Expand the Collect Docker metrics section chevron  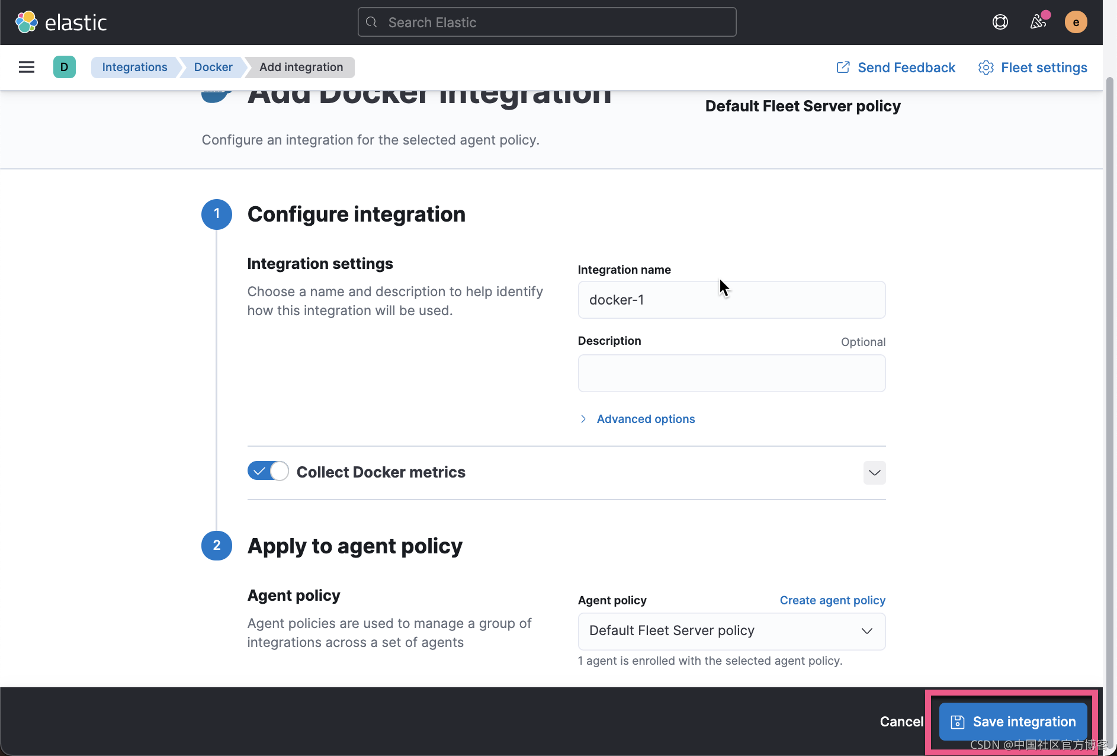875,473
